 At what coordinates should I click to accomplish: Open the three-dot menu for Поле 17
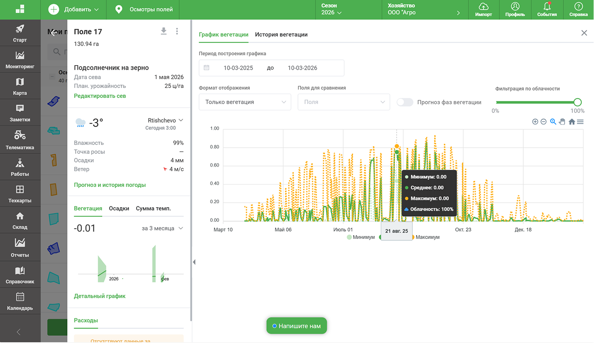[177, 31]
